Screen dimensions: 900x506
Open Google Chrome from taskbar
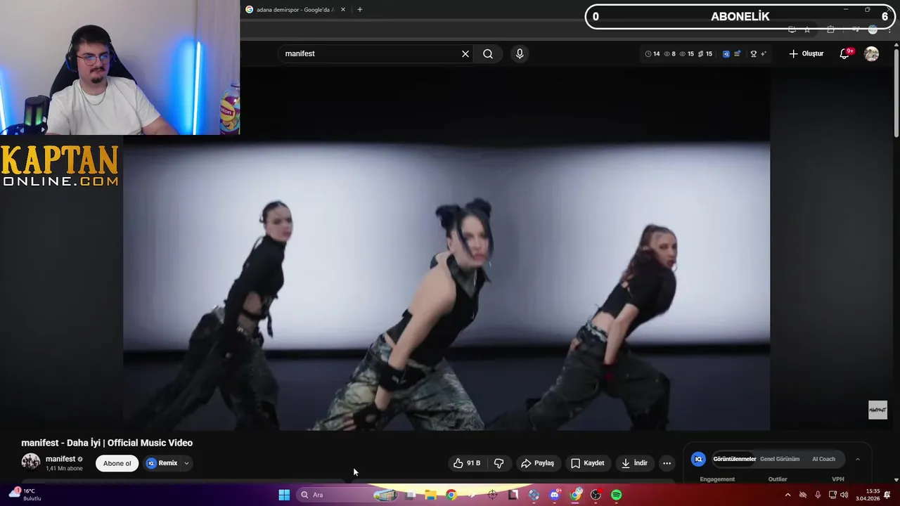coord(451,495)
